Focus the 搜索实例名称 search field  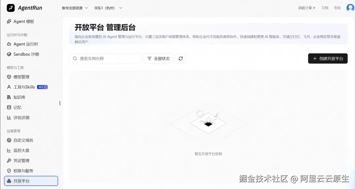pyautogui.click(x=105, y=59)
